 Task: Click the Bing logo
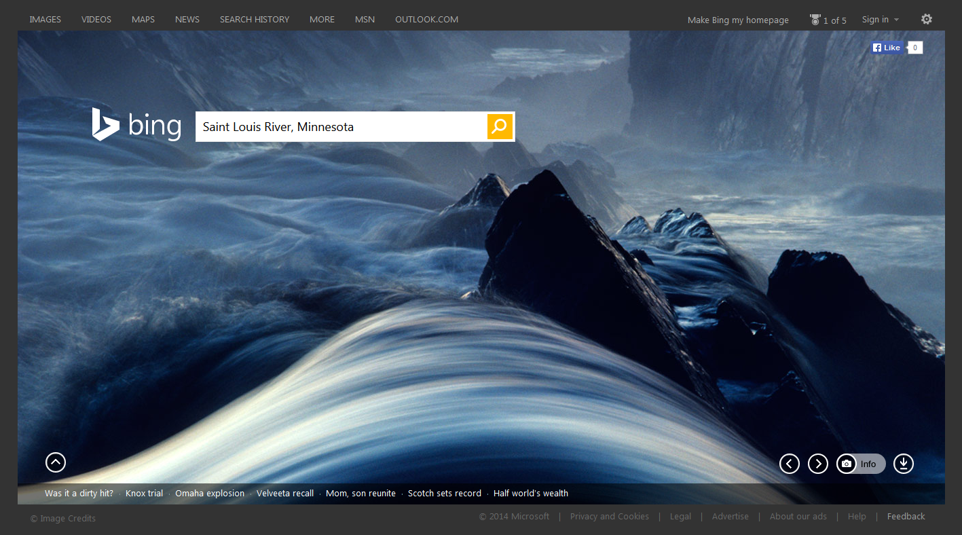136,124
